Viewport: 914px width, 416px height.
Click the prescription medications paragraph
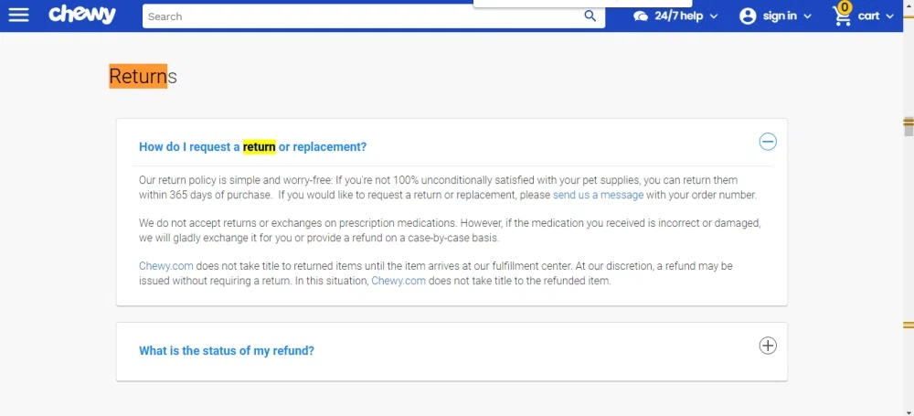click(450, 230)
